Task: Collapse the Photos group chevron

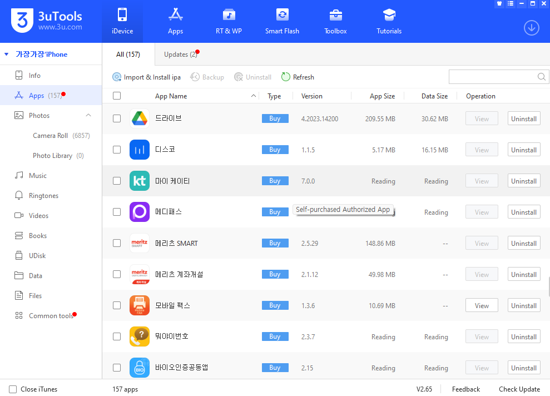Action: pos(88,115)
